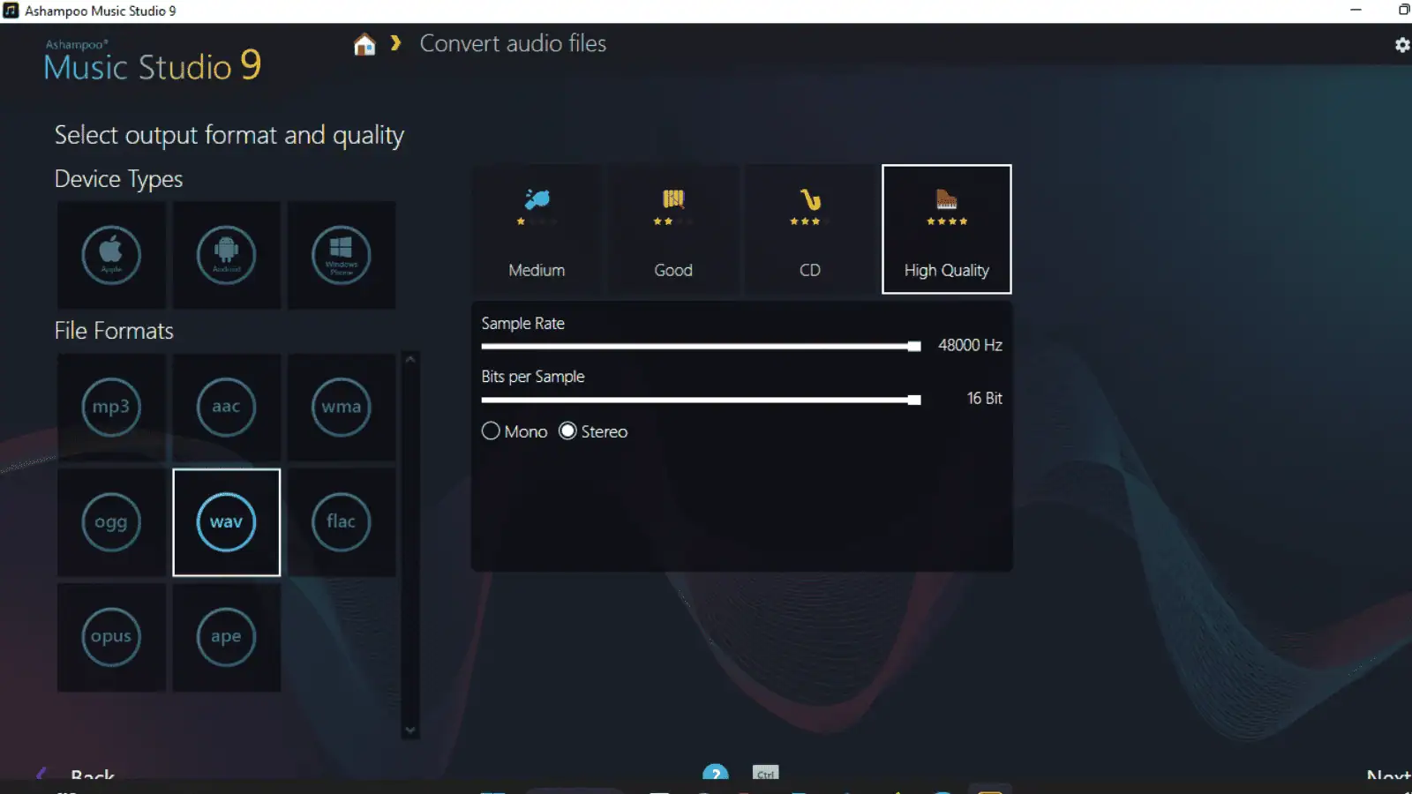Click the Next button

(x=1388, y=775)
